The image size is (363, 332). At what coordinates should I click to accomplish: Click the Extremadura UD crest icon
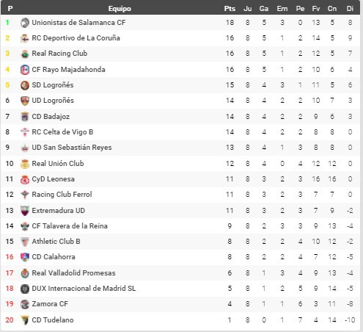(25, 211)
